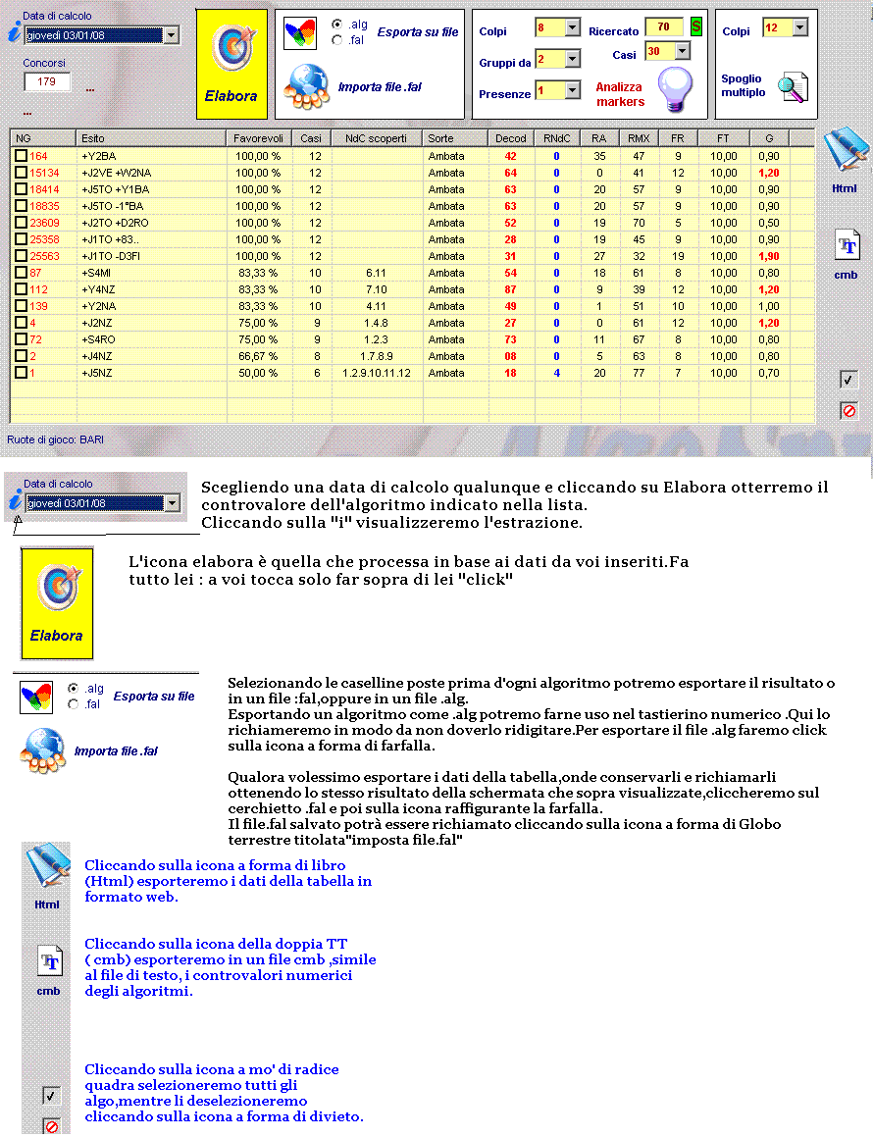The image size is (873, 1137).
Task: Click the select-all checkmark icon right of the table
Action: coord(848,380)
